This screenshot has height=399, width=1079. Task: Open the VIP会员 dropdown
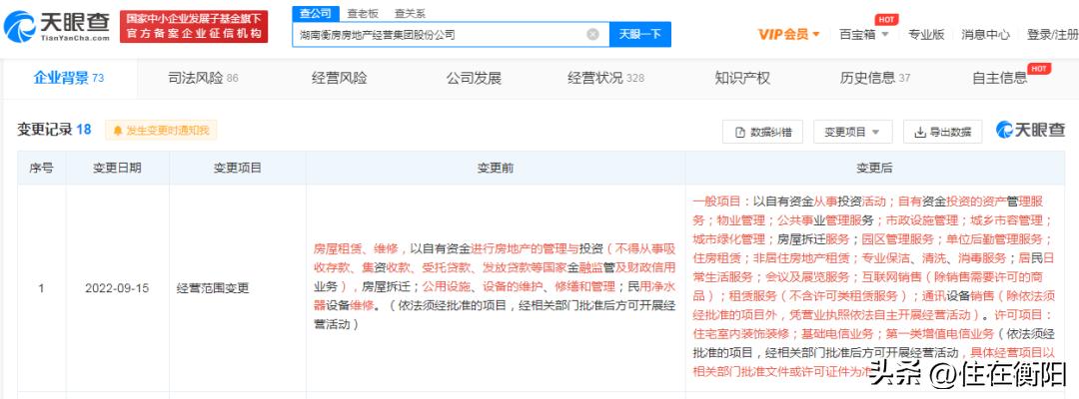[x=788, y=34]
